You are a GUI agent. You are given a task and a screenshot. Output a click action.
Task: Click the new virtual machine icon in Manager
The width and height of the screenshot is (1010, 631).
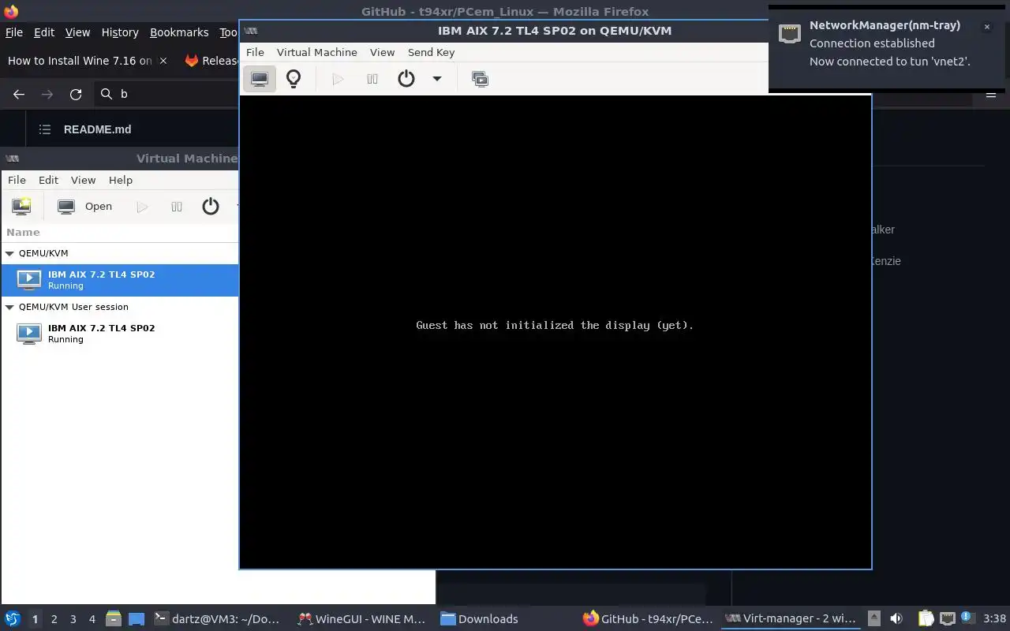[x=21, y=207]
